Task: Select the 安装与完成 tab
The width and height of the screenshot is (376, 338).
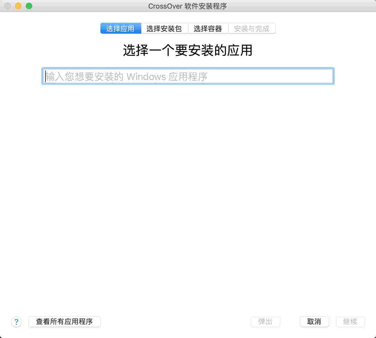Action: tap(252, 28)
